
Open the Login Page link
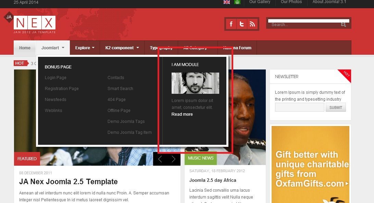[x=55, y=77]
